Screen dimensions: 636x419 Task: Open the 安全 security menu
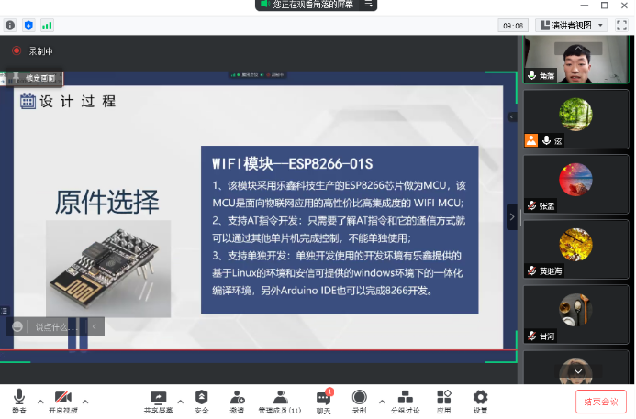coord(202,402)
